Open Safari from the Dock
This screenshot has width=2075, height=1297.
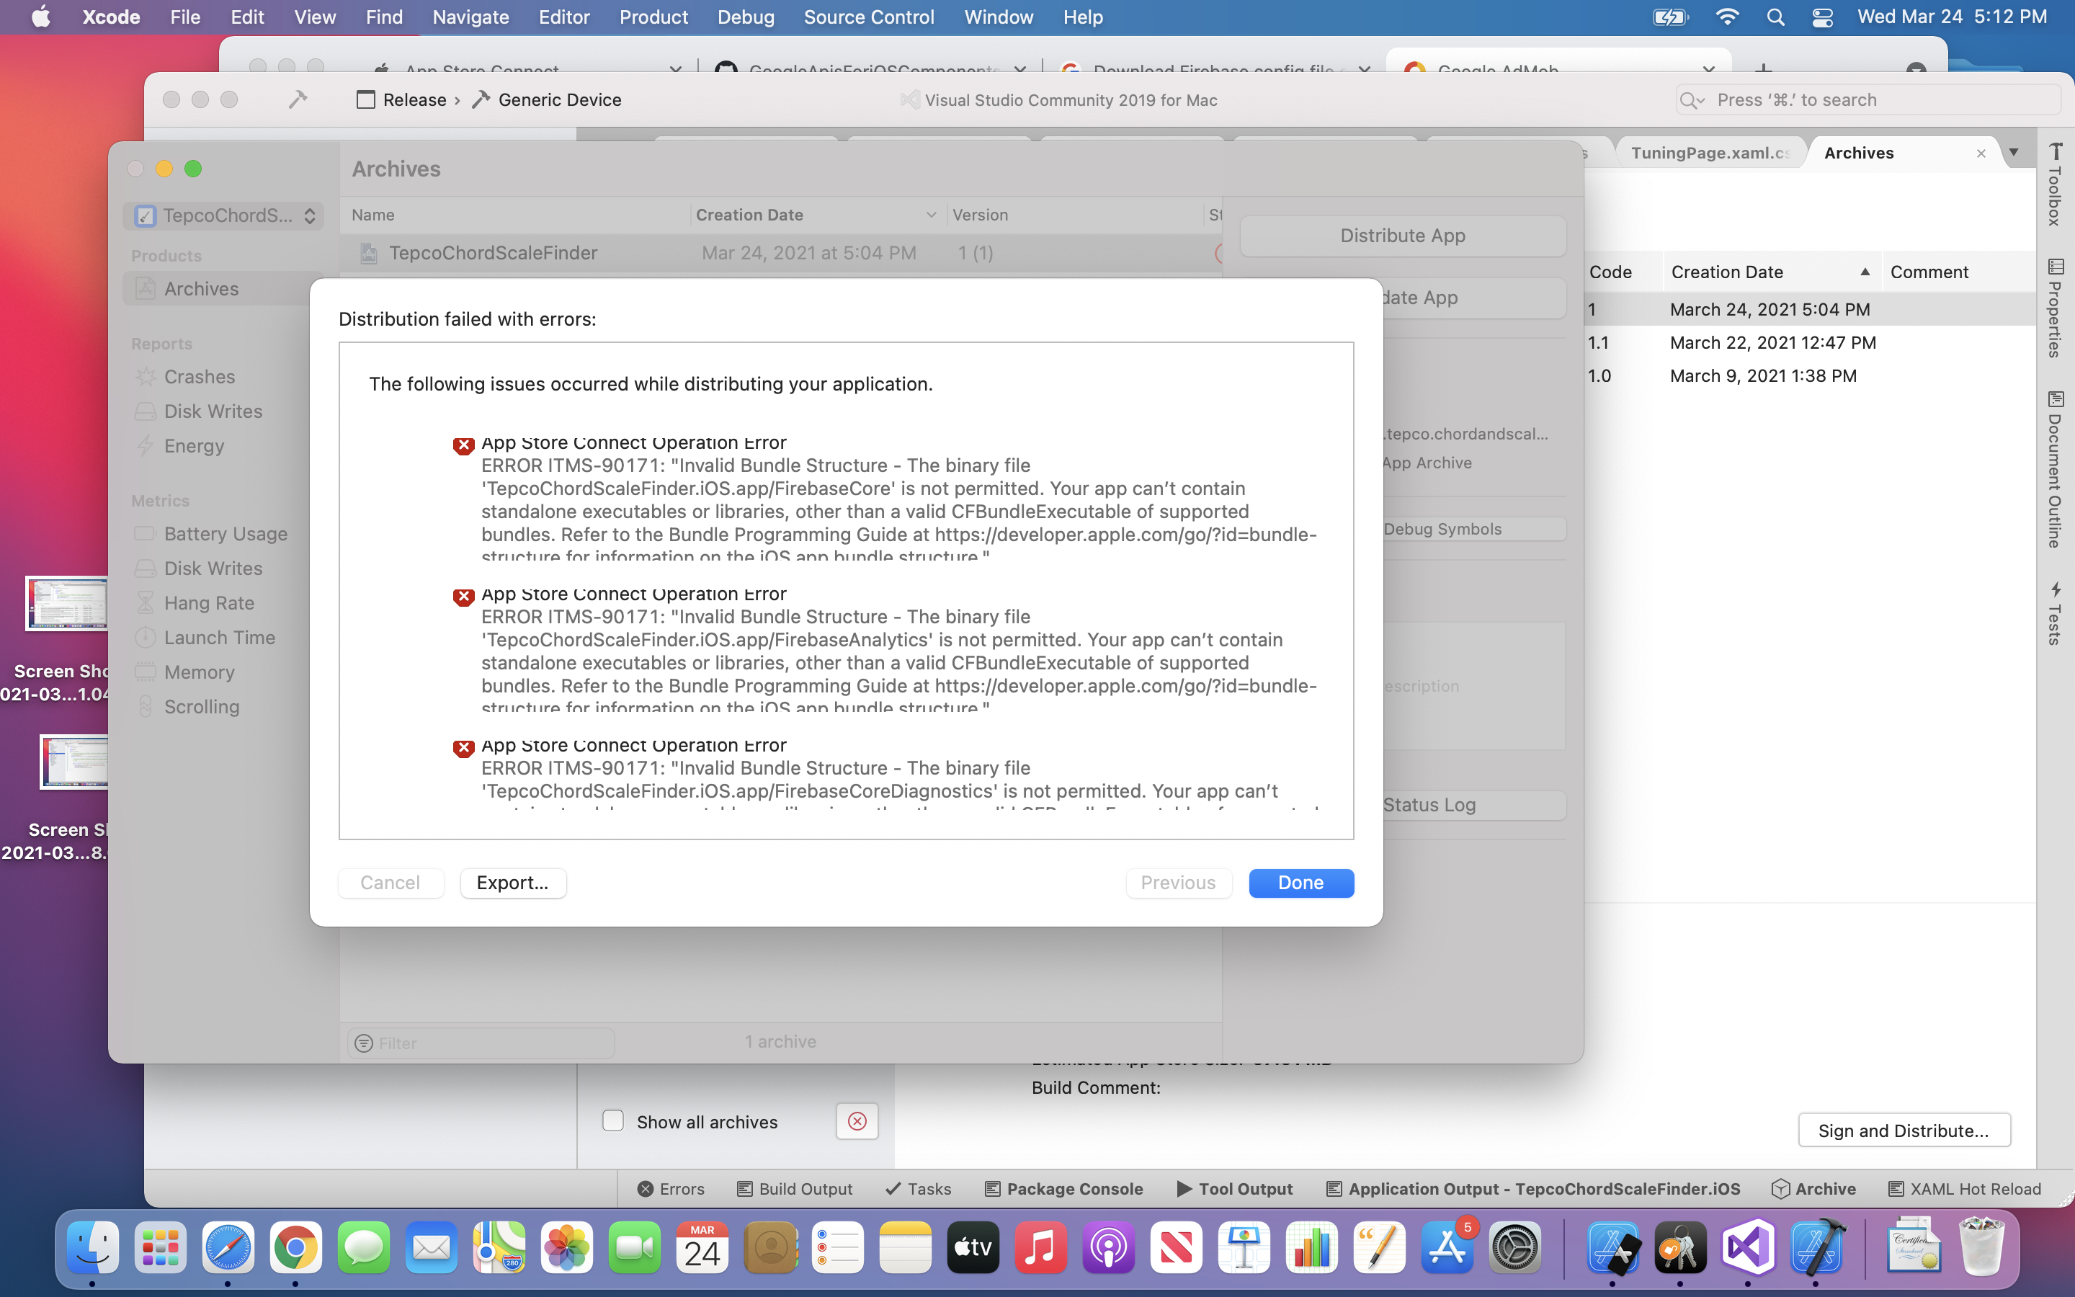coord(227,1247)
